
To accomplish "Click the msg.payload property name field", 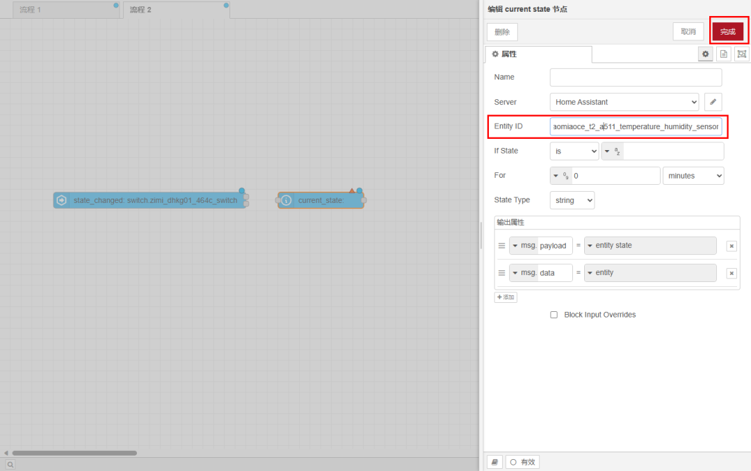I will pyautogui.click(x=555, y=245).
